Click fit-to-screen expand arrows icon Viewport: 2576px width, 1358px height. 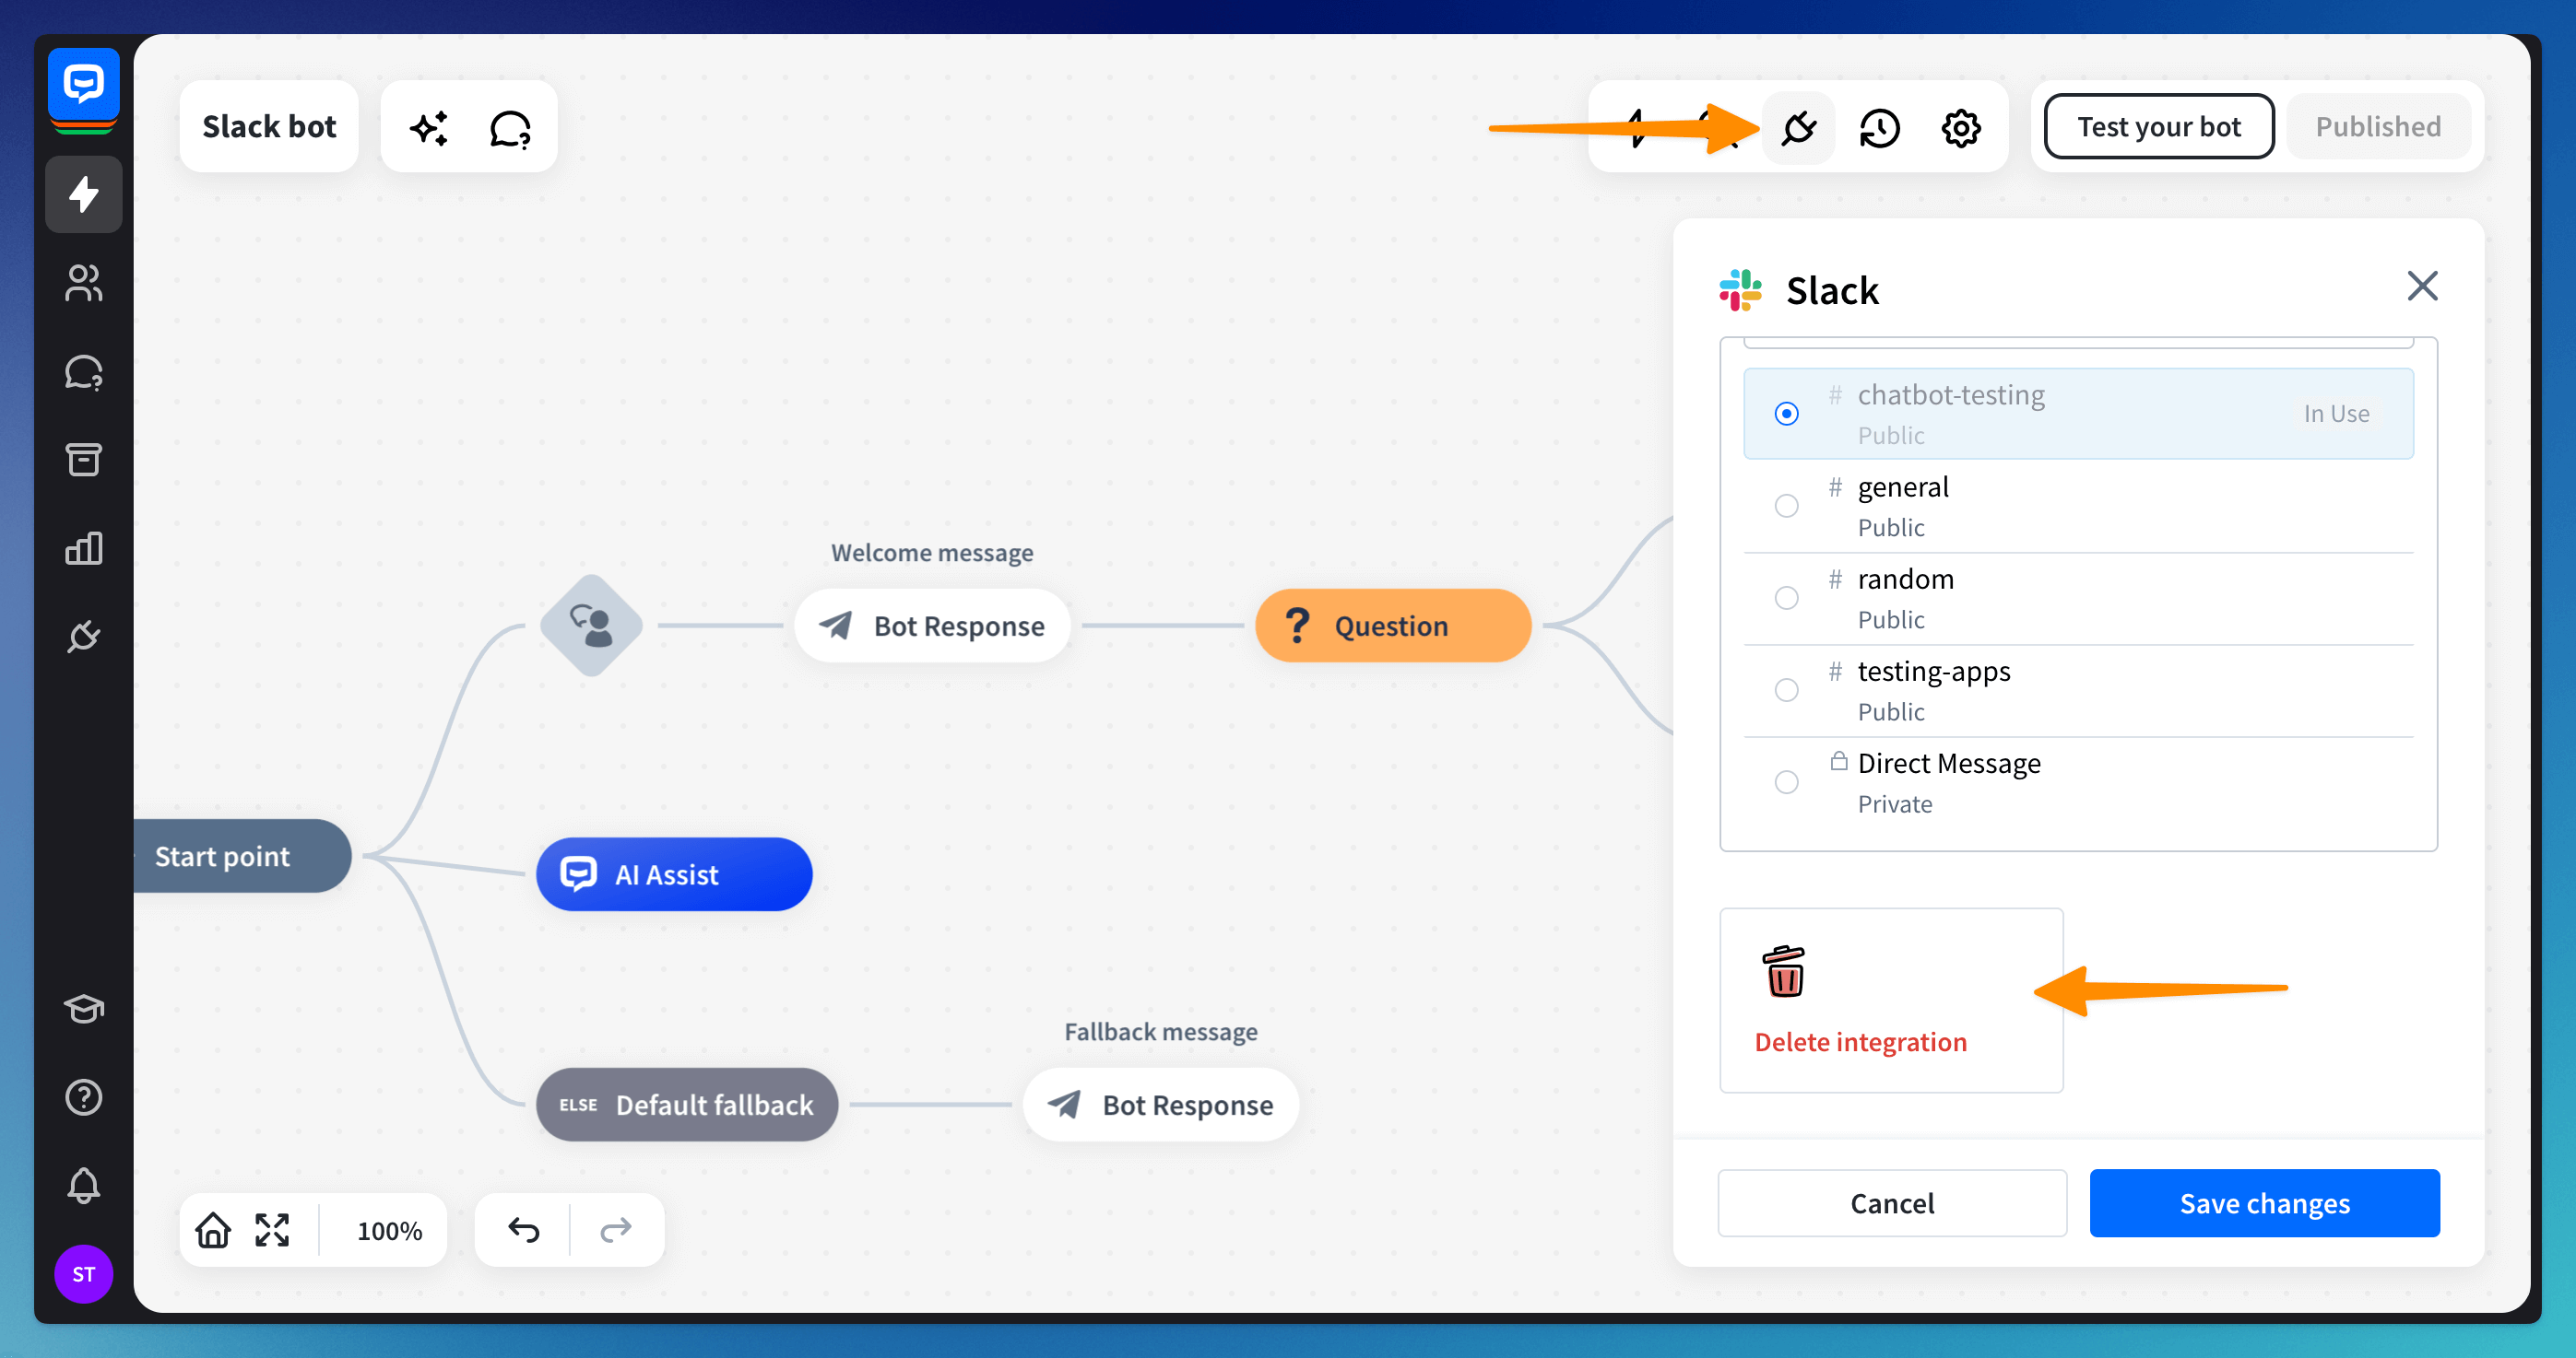coord(272,1230)
